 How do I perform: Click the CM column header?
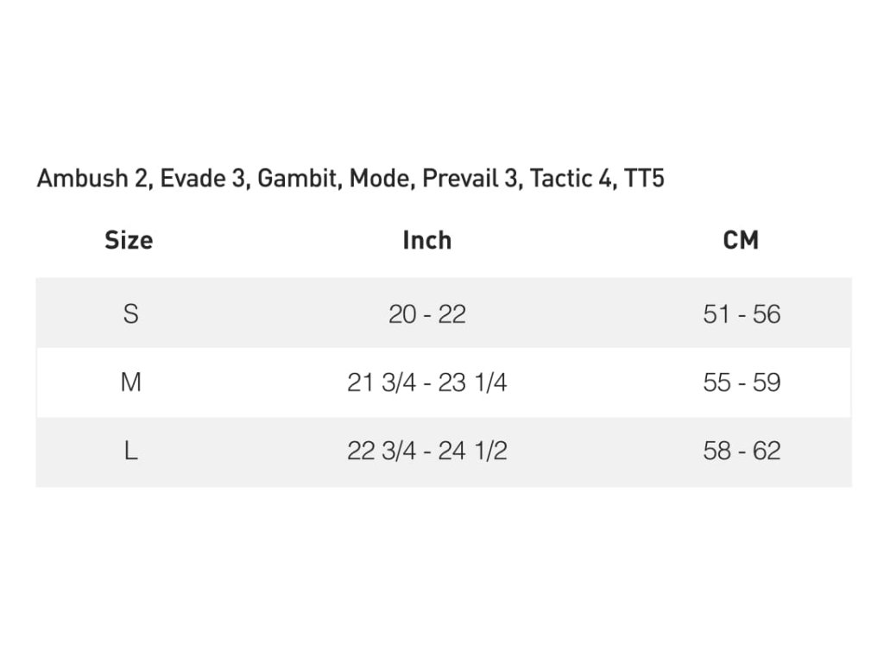click(x=741, y=240)
